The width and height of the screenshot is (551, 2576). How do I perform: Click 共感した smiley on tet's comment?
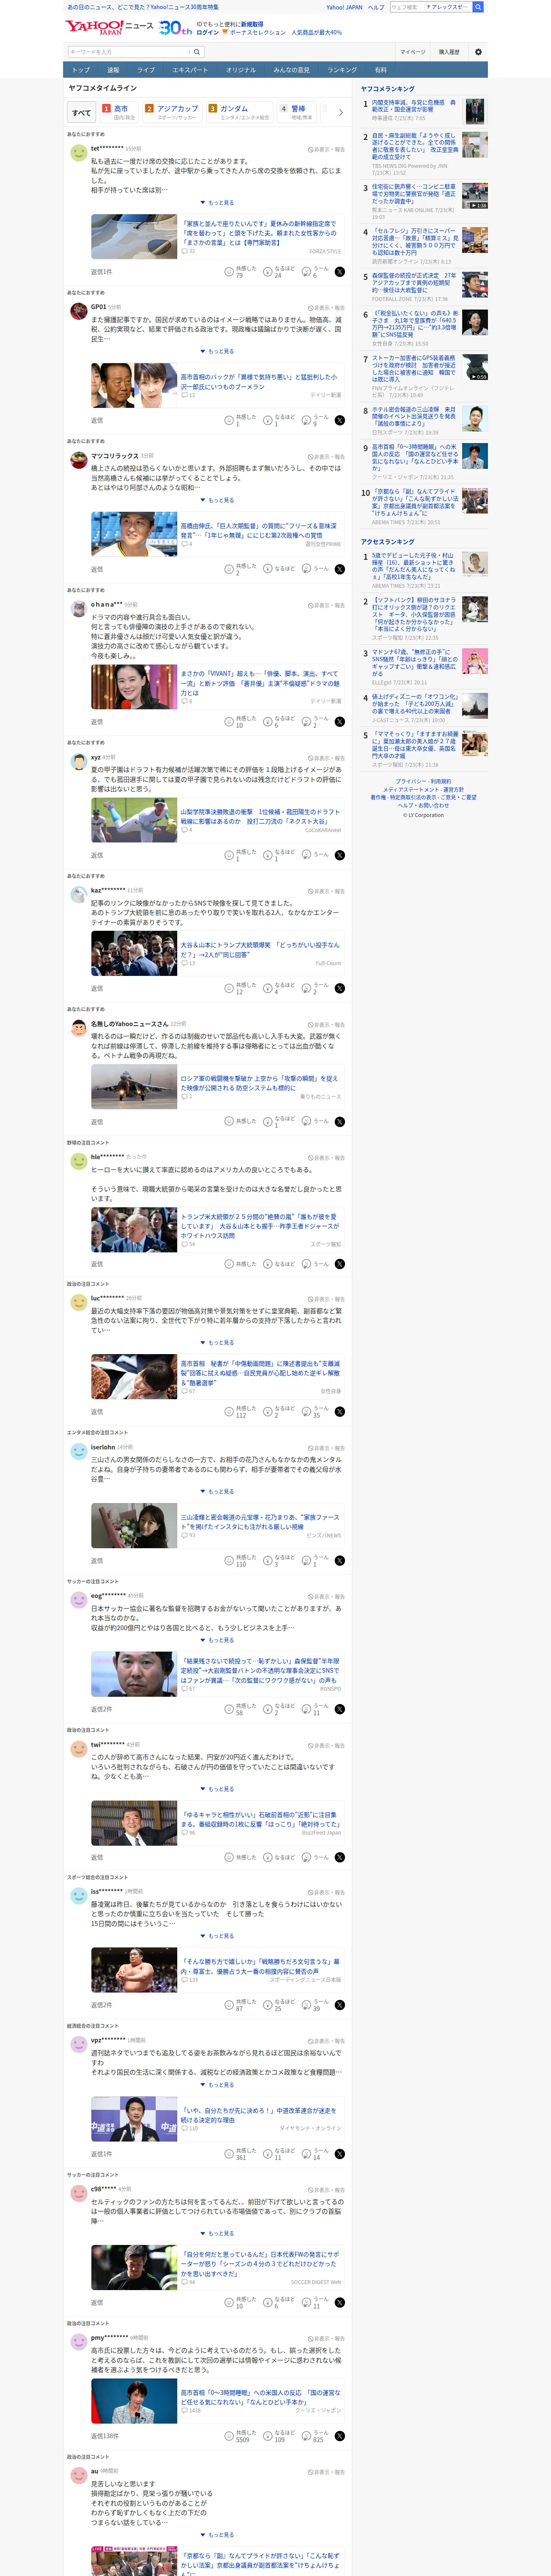[229, 272]
